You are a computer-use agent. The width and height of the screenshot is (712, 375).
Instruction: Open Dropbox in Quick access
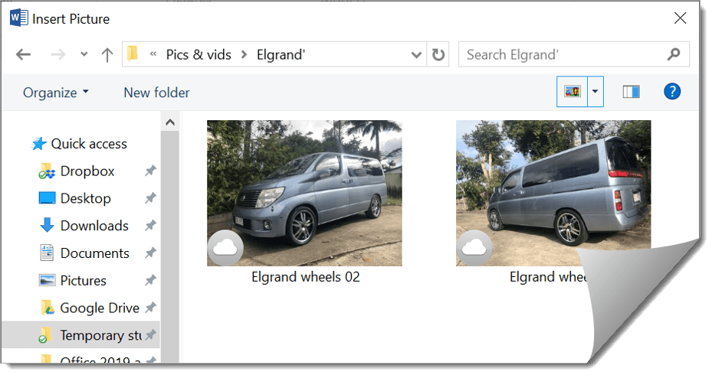(x=87, y=171)
